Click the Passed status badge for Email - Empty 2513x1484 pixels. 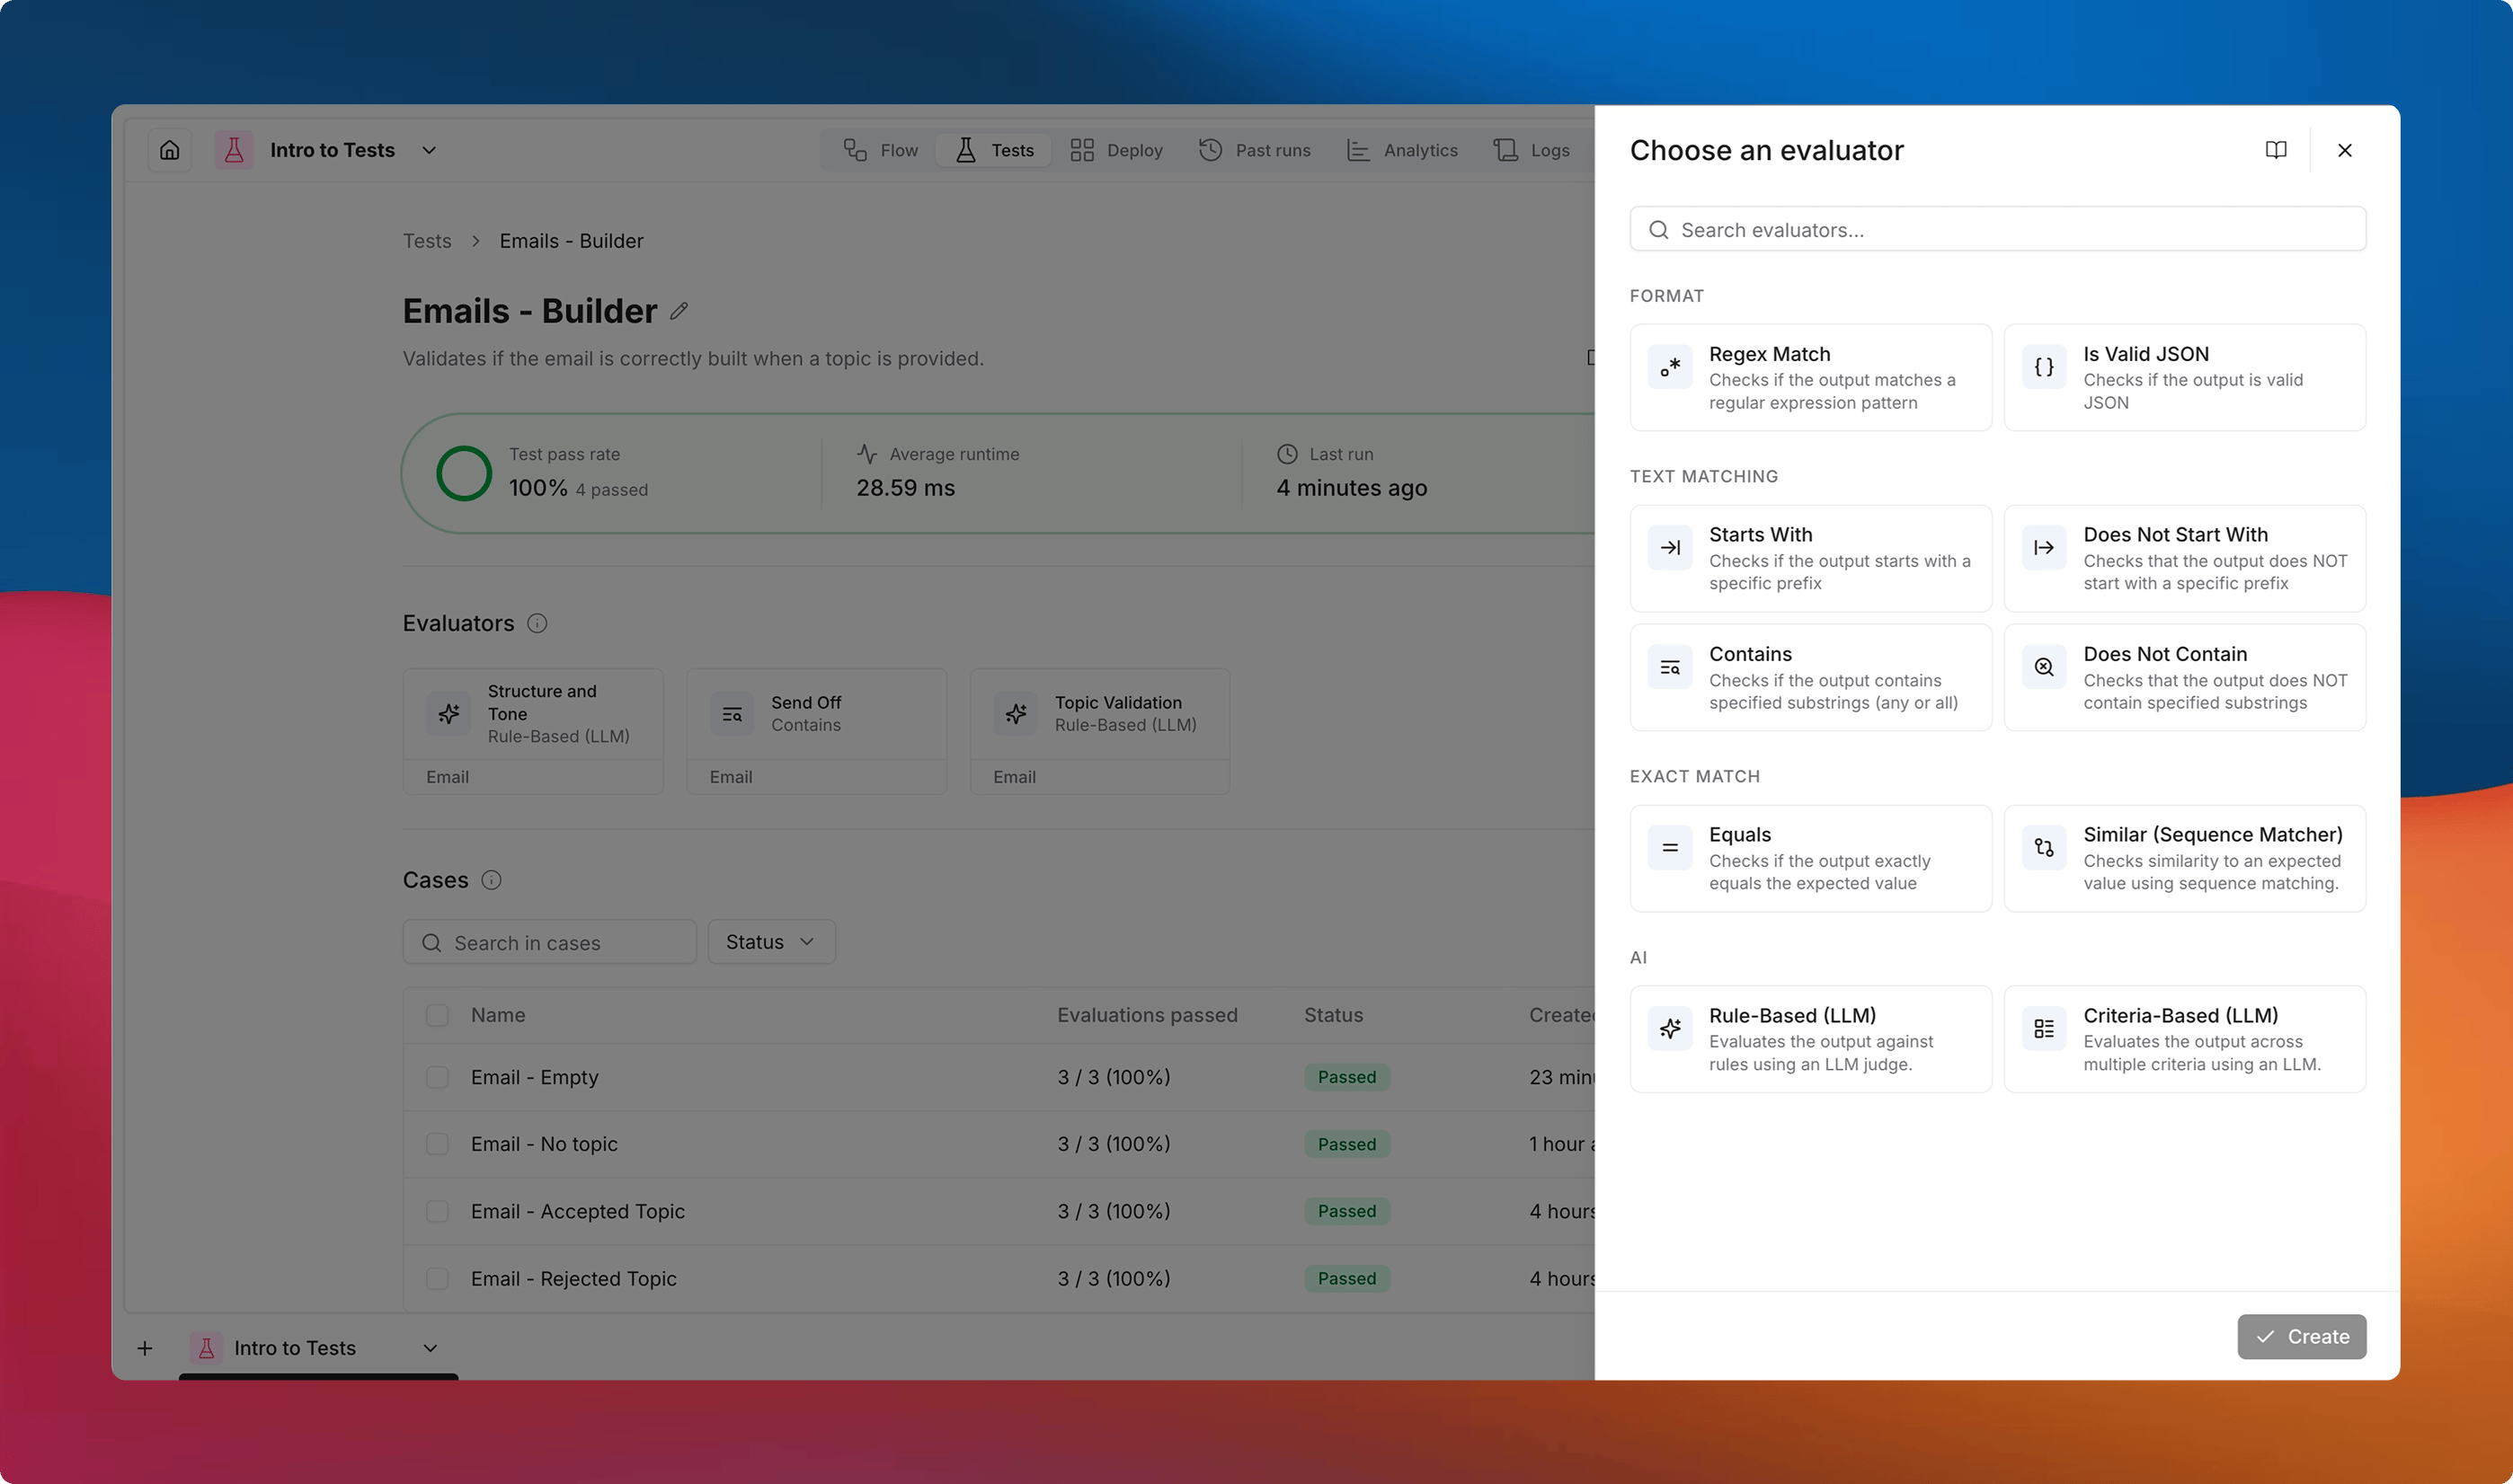(x=1346, y=1077)
